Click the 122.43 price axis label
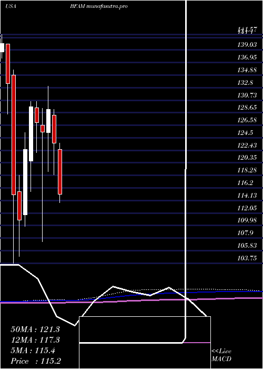 pyautogui.click(x=247, y=145)
